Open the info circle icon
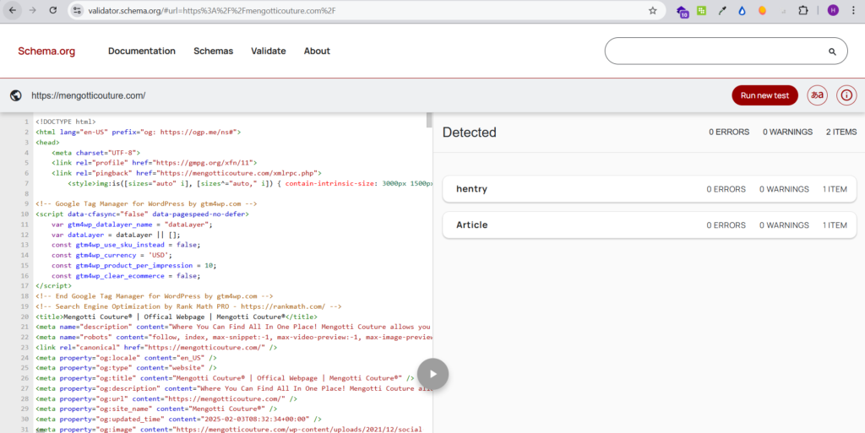The height and width of the screenshot is (433, 865). [x=846, y=95]
